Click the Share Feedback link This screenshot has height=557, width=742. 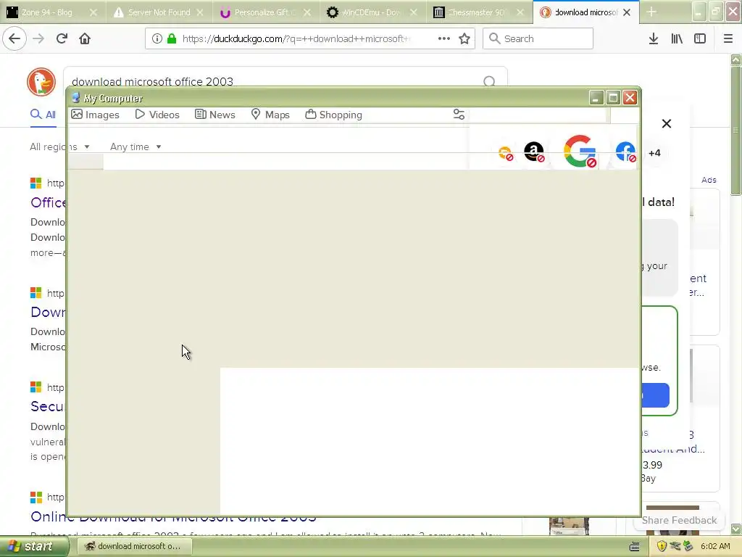pos(679,520)
